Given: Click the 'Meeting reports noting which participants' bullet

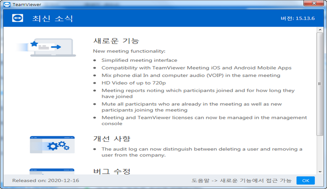Looking at the screenshot, I should (198, 93).
